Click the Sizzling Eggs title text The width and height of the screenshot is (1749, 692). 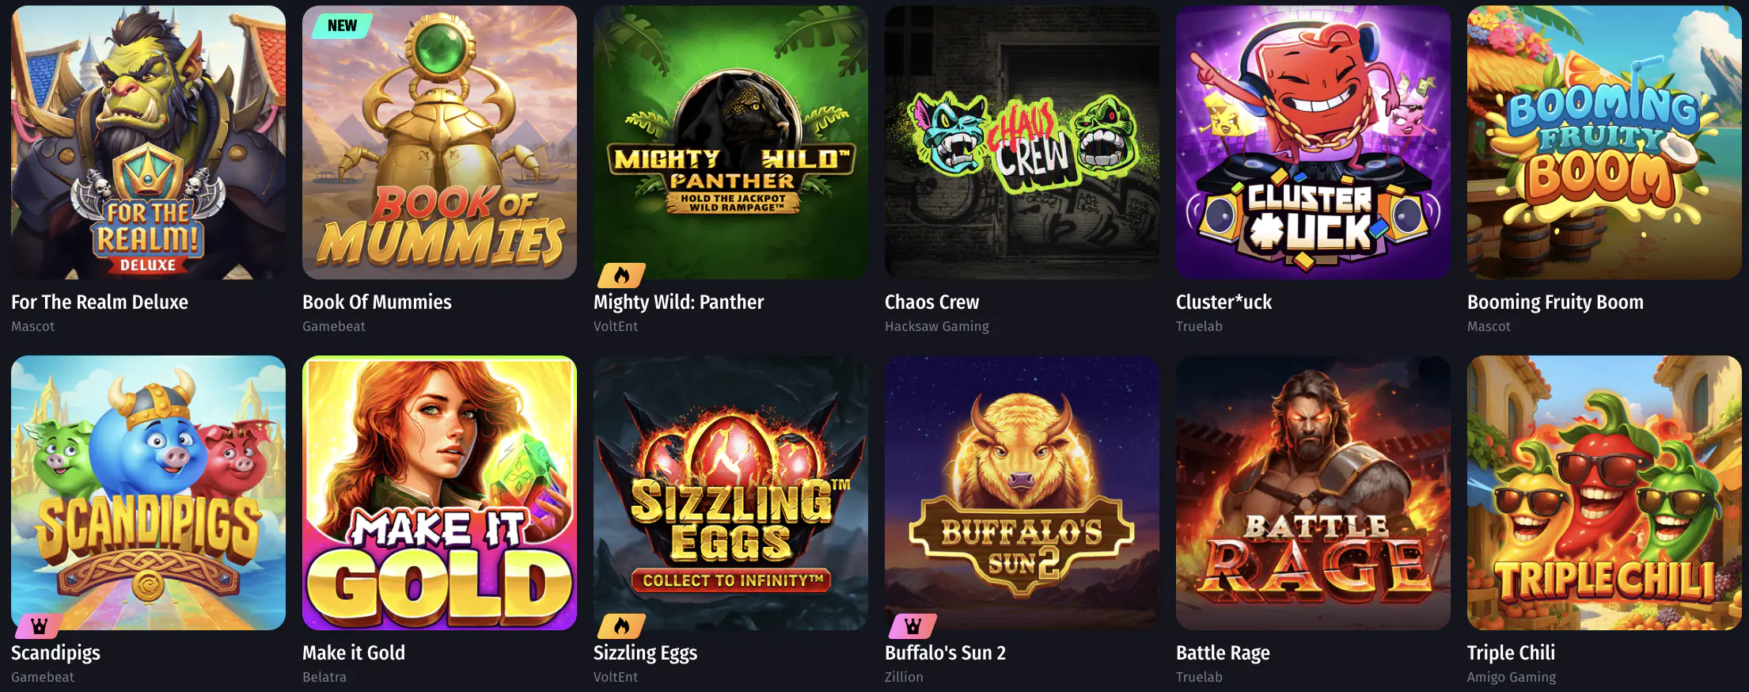click(645, 652)
